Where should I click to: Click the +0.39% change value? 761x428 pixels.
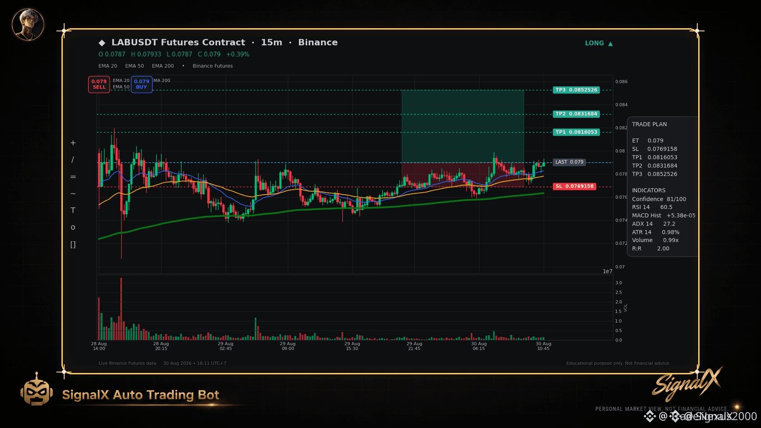pos(238,54)
